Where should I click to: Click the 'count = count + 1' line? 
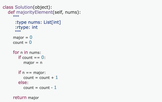(40, 78)
